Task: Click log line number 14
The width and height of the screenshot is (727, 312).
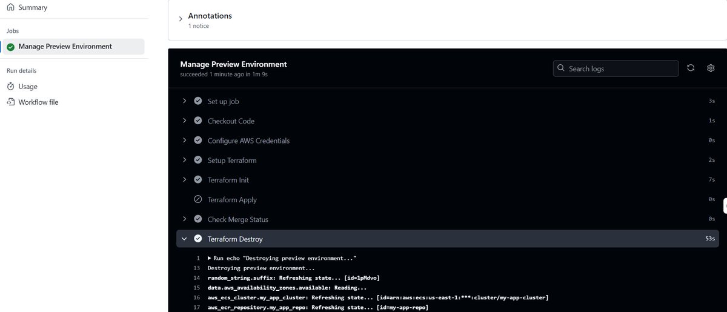Action: tap(196, 277)
